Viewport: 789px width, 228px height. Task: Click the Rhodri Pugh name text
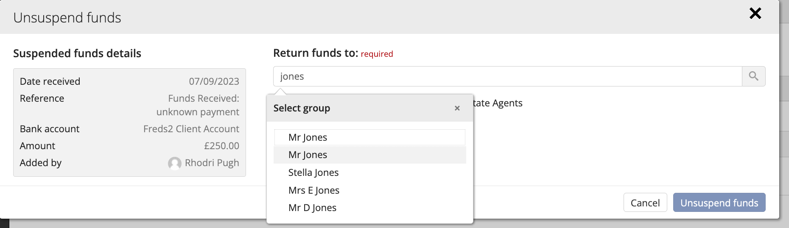[x=212, y=163]
